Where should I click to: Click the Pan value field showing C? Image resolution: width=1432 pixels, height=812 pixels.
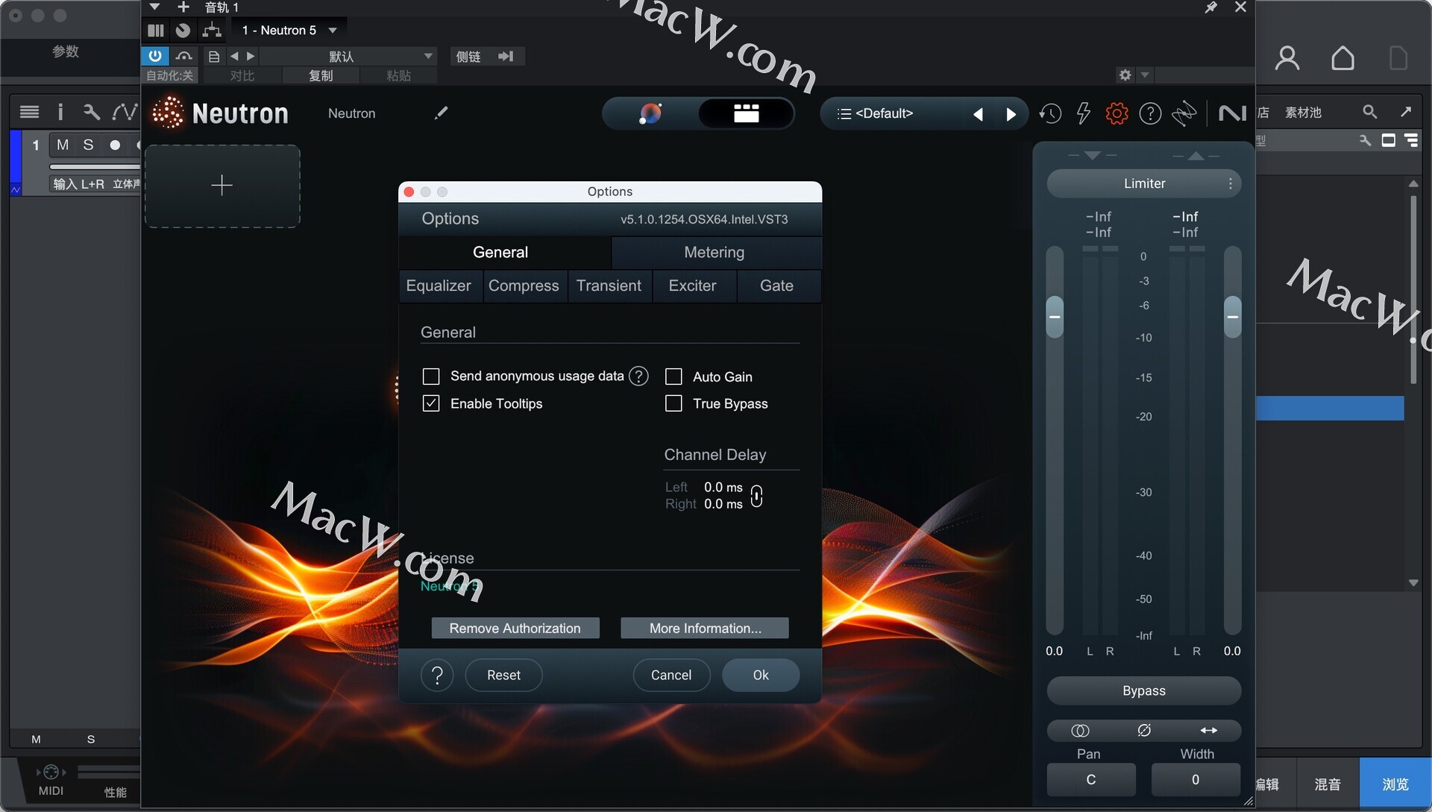click(x=1091, y=780)
